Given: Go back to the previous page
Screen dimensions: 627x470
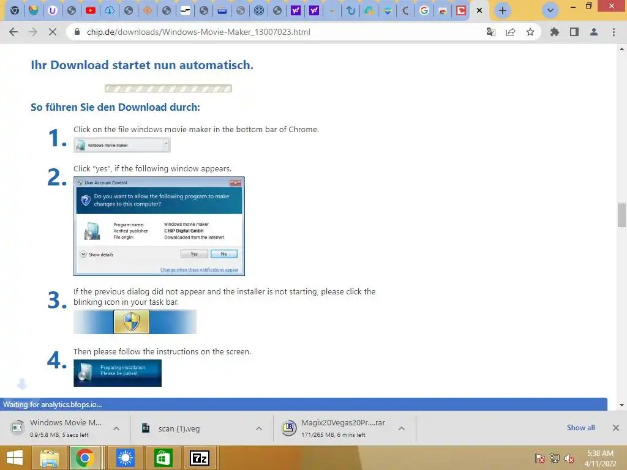Looking at the screenshot, I should tap(13, 32).
